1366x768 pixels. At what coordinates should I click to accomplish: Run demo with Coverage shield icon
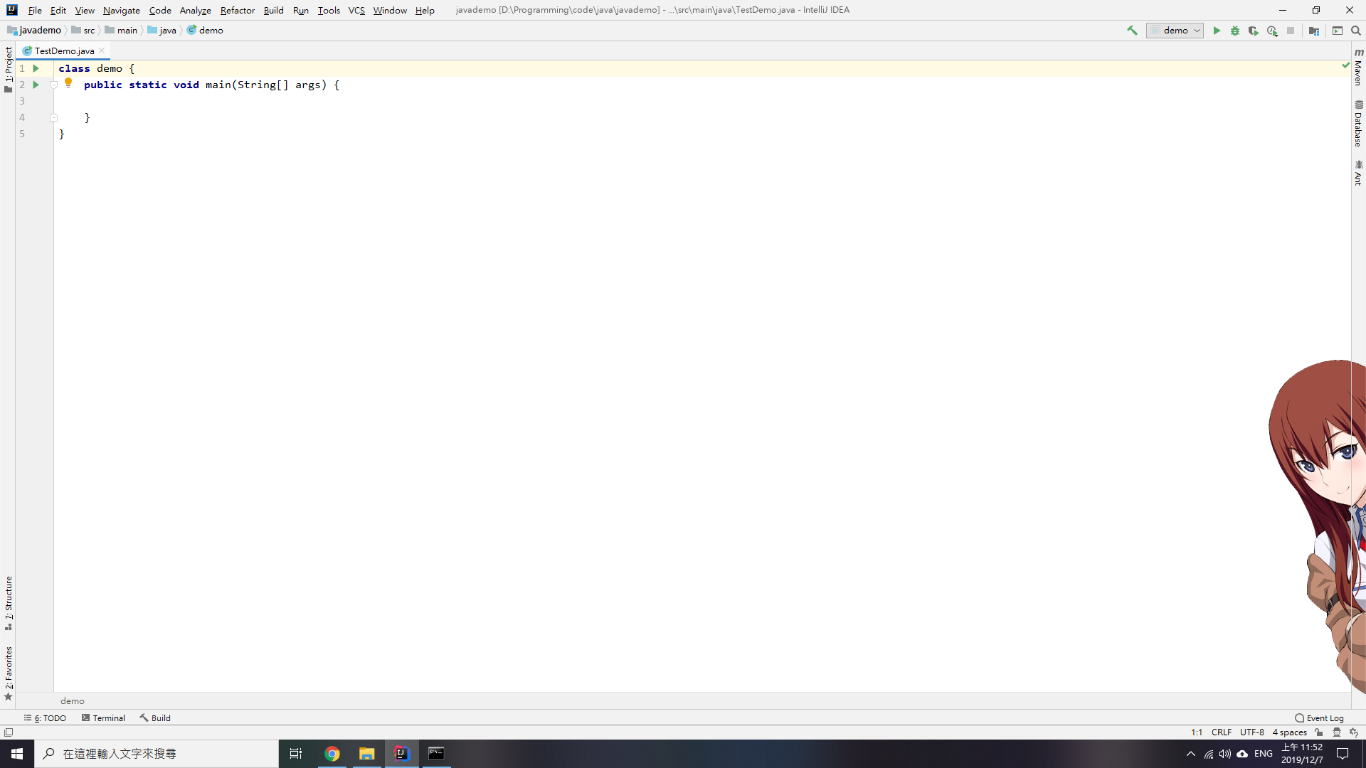1254,31
